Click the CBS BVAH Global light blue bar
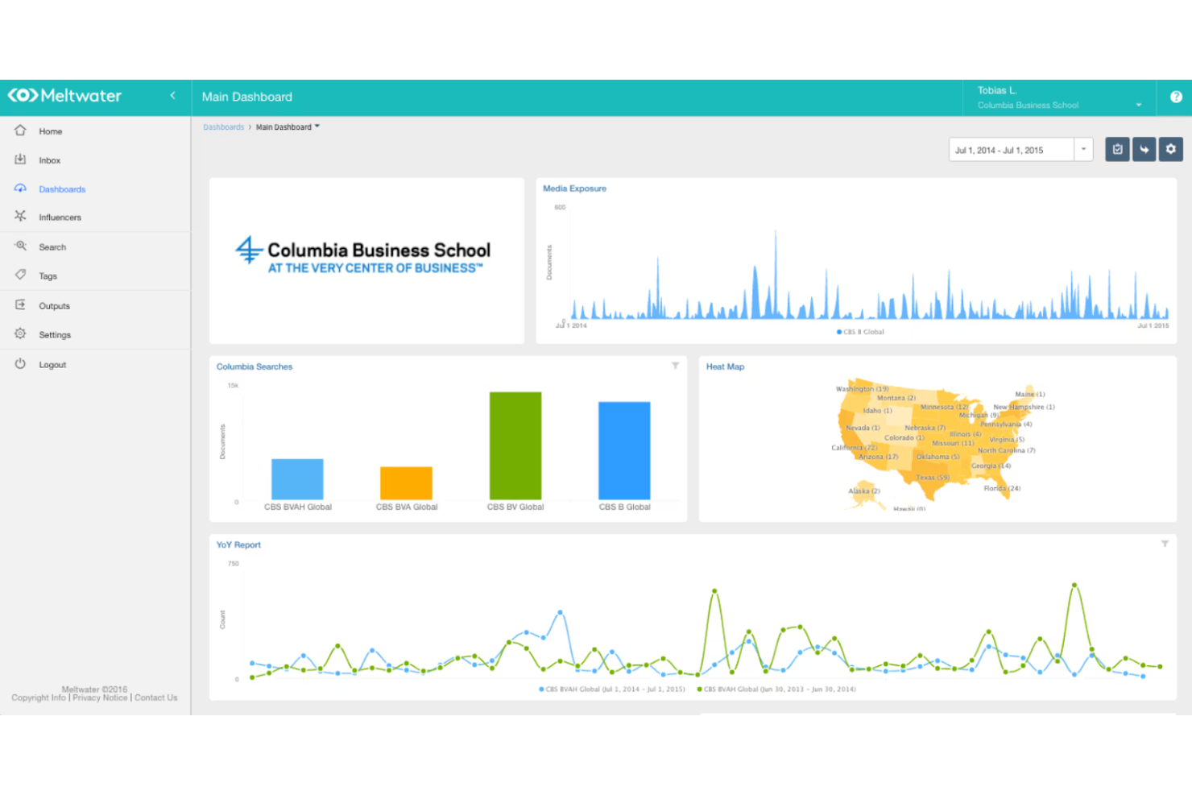Screen dimensions: 1192x795 tap(297, 479)
